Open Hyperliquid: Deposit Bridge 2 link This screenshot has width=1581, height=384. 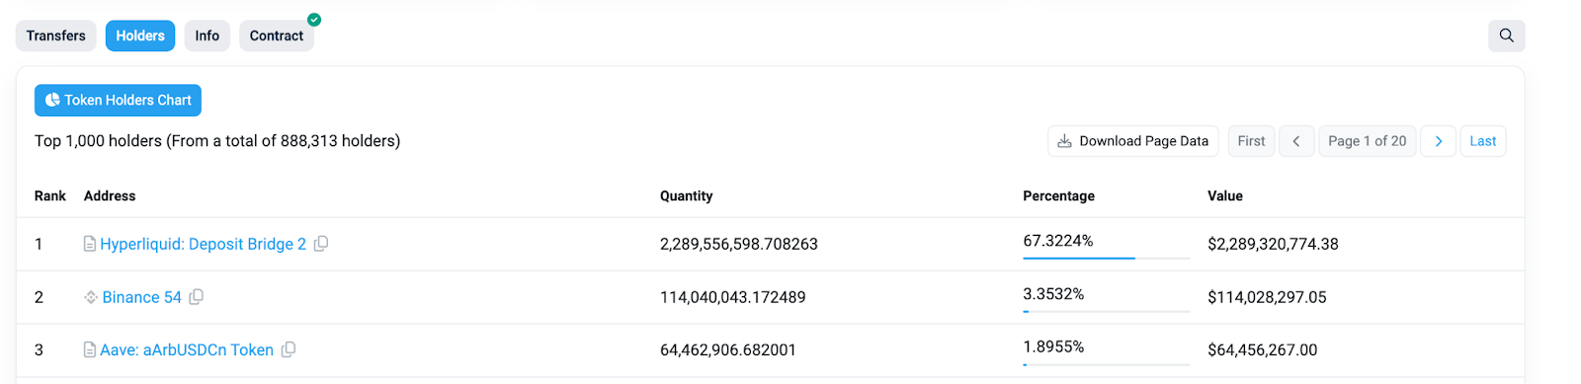(204, 244)
